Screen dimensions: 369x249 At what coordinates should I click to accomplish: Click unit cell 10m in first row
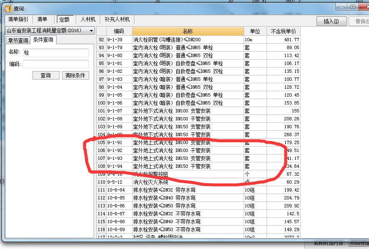coord(255,40)
